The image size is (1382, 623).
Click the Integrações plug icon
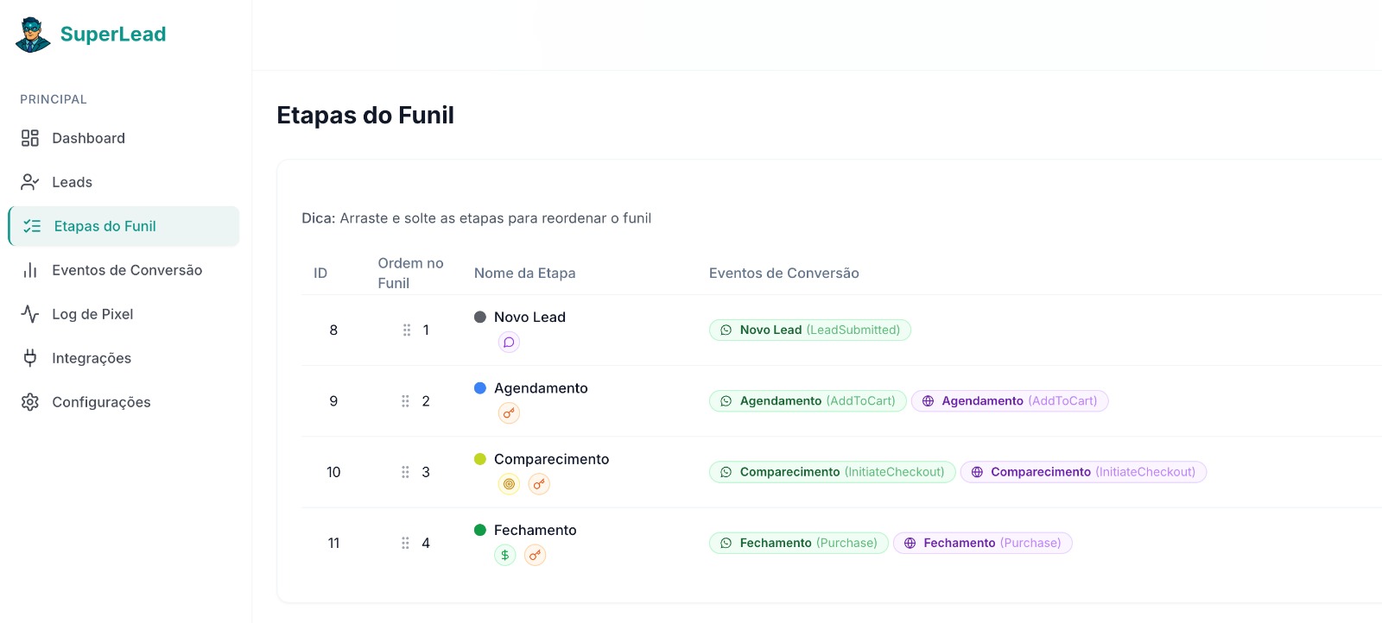30,358
